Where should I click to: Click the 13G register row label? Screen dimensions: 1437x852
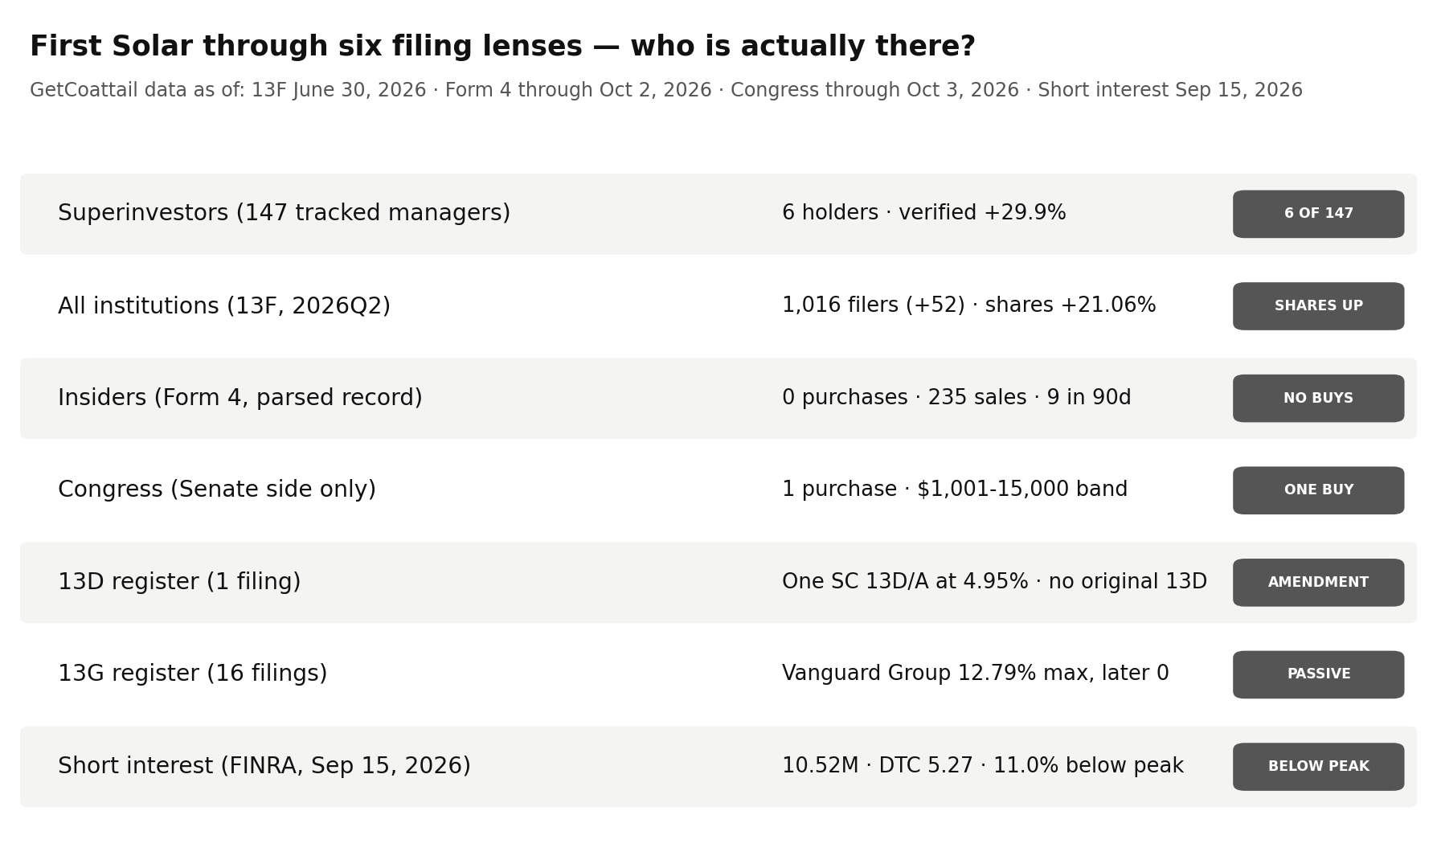pyautogui.click(x=193, y=674)
